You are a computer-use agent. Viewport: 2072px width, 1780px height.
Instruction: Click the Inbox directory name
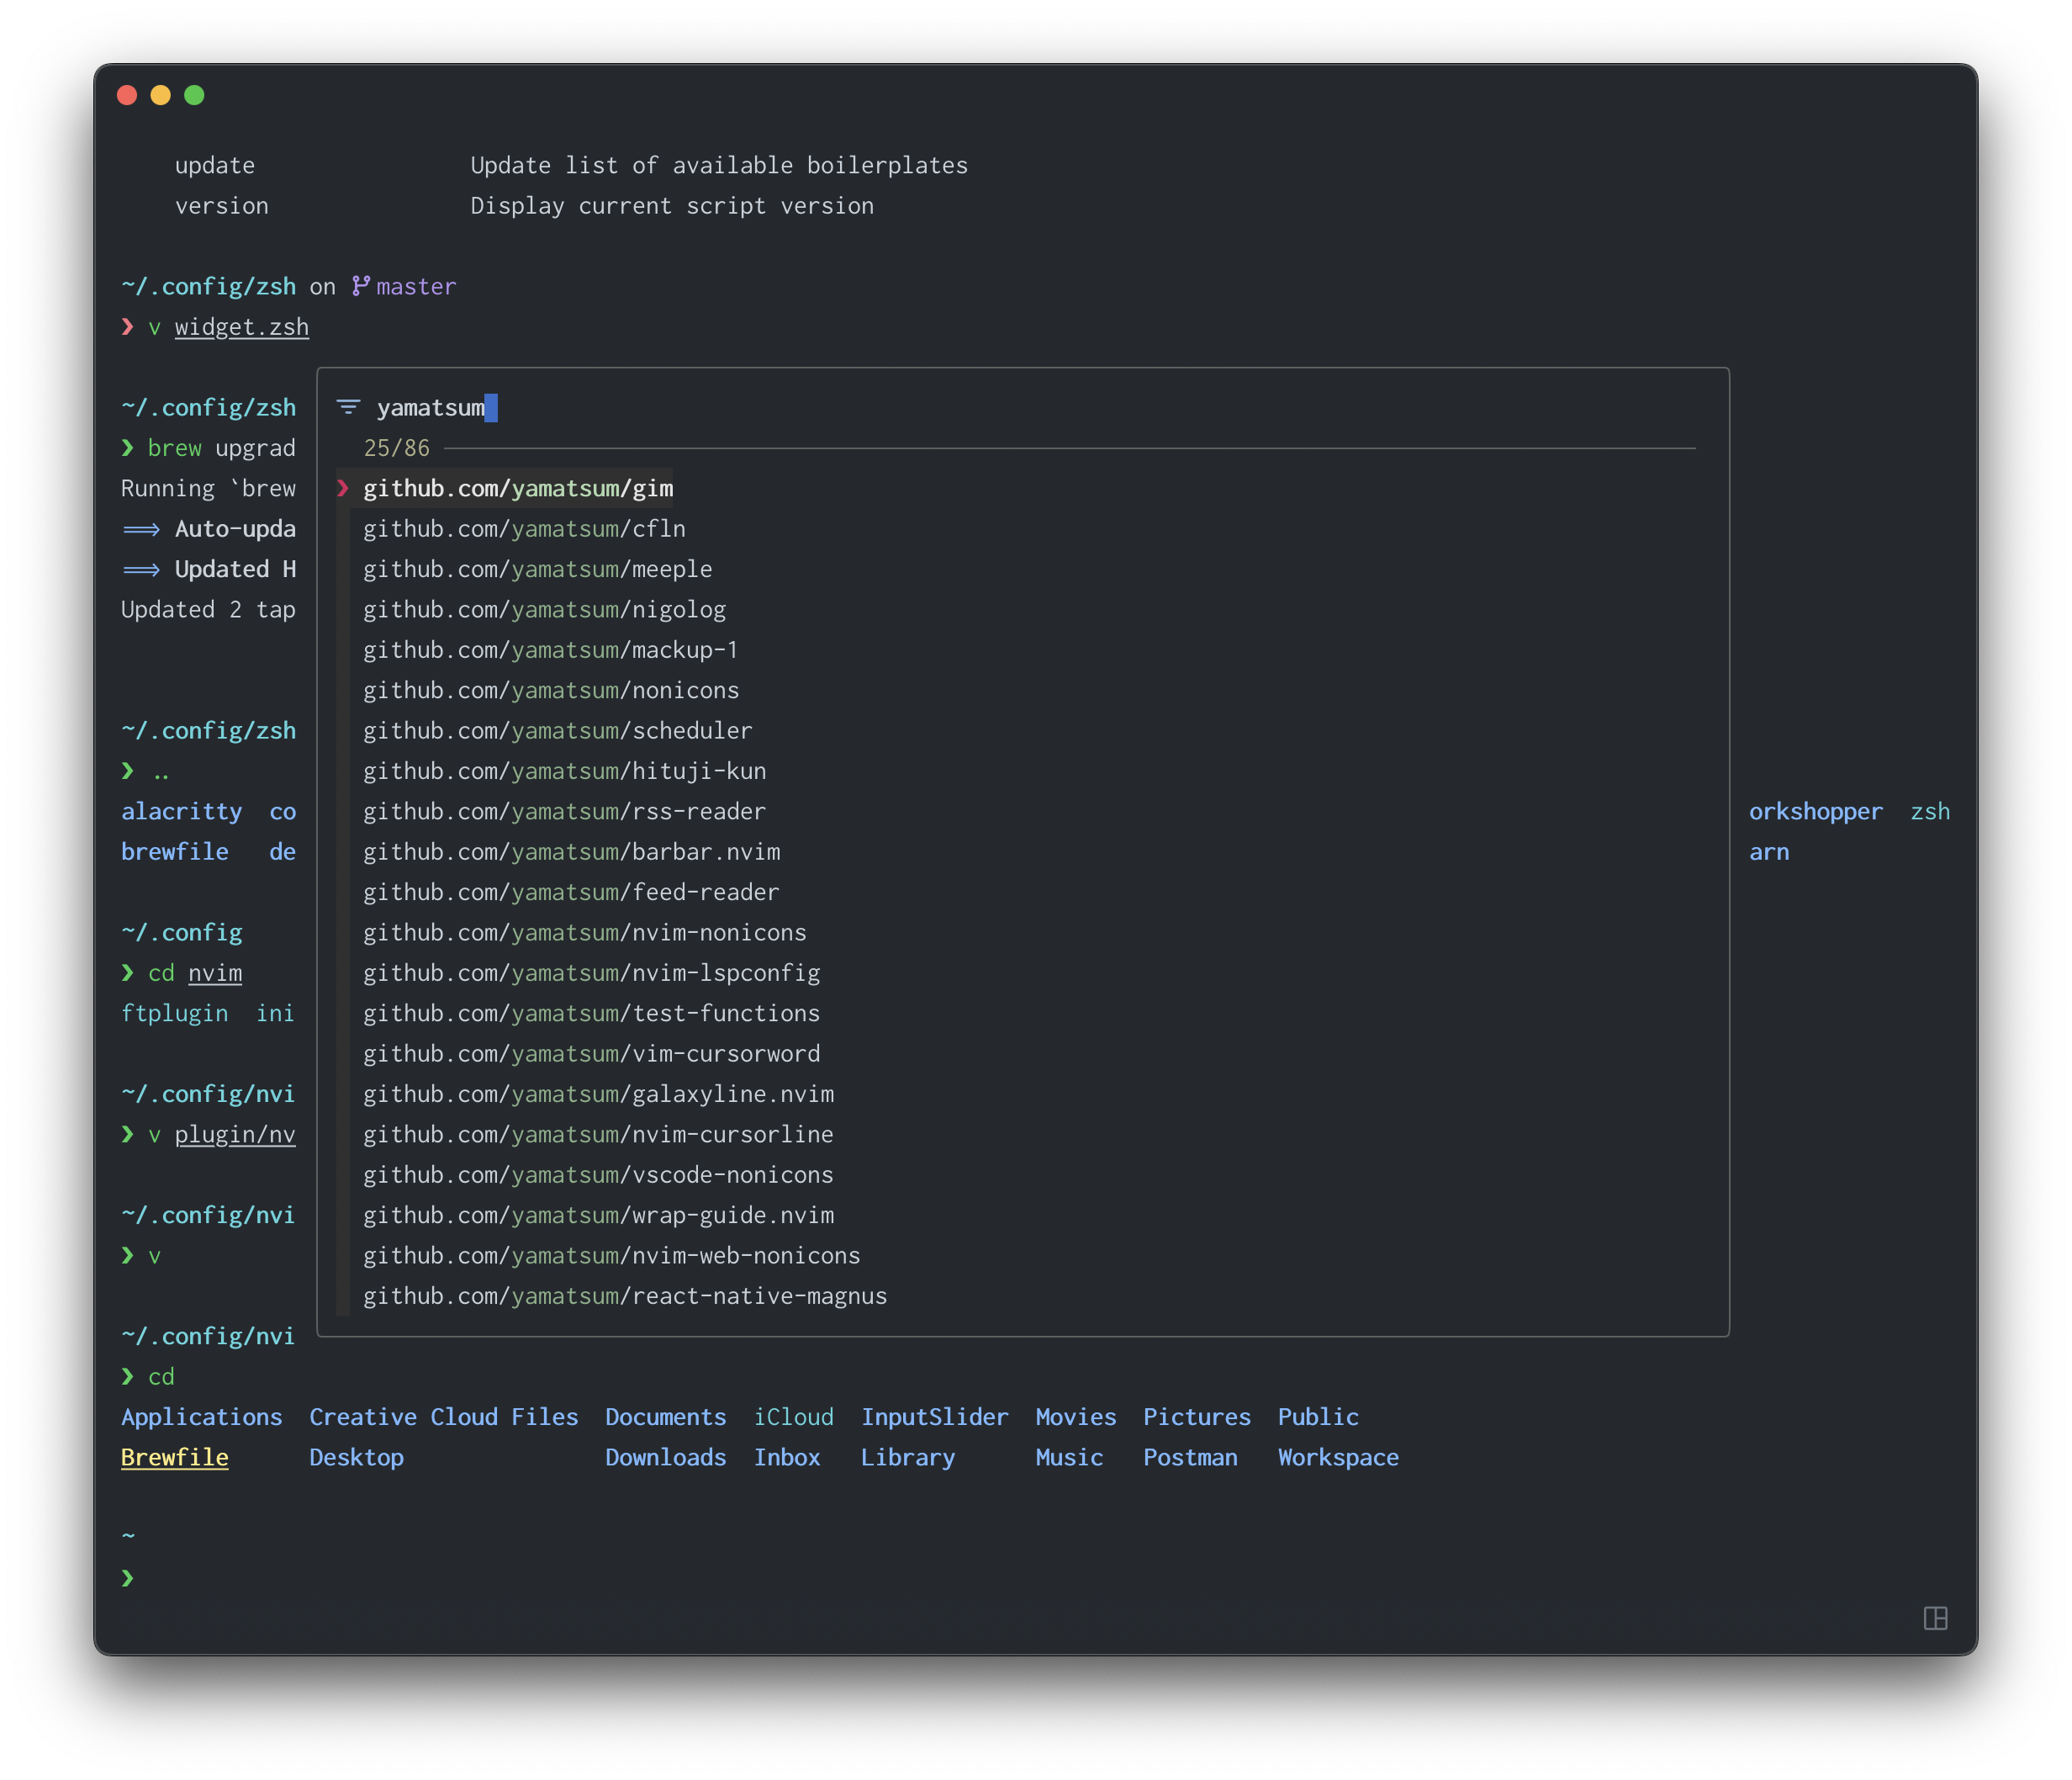point(787,1458)
